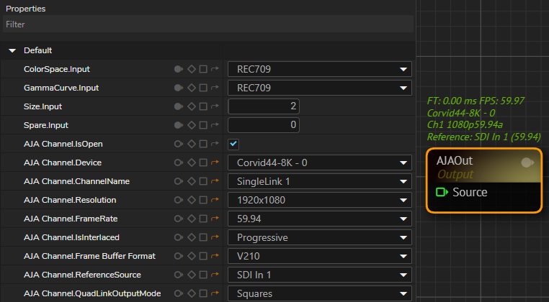The height and width of the screenshot is (302, 549).
Task: Click the square icon on Size.Input row
Action: 203,106
